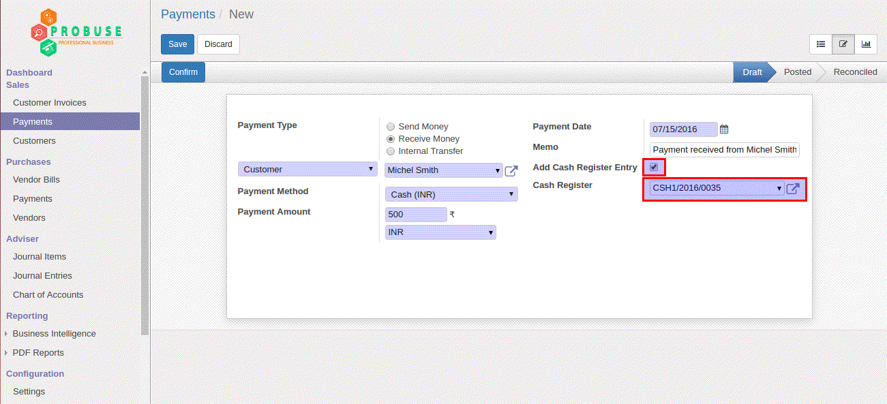The width and height of the screenshot is (887, 404).
Task: Open calendar picker beside Payment Date
Action: [724, 129]
